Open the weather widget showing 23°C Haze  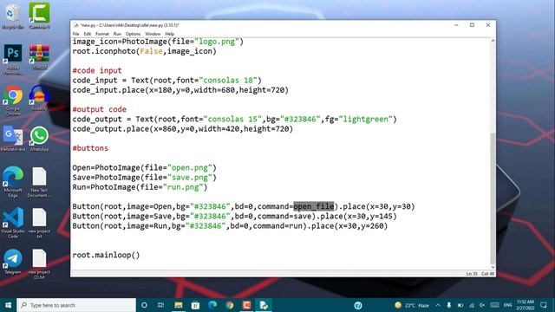412,305
